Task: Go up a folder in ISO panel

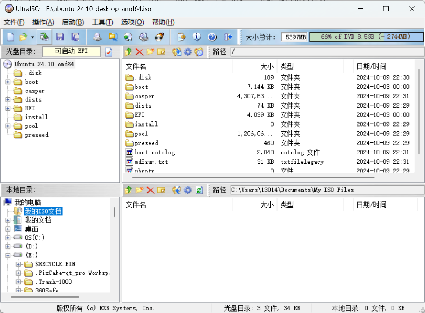Action: point(128,52)
